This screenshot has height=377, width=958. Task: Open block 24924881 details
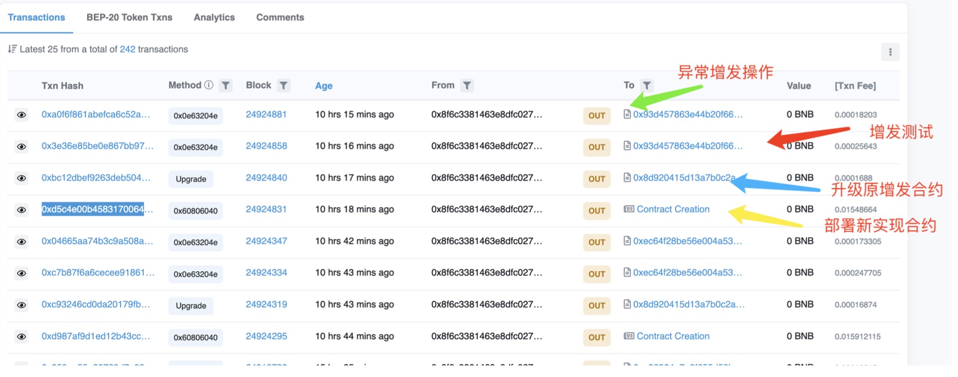point(266,115)
